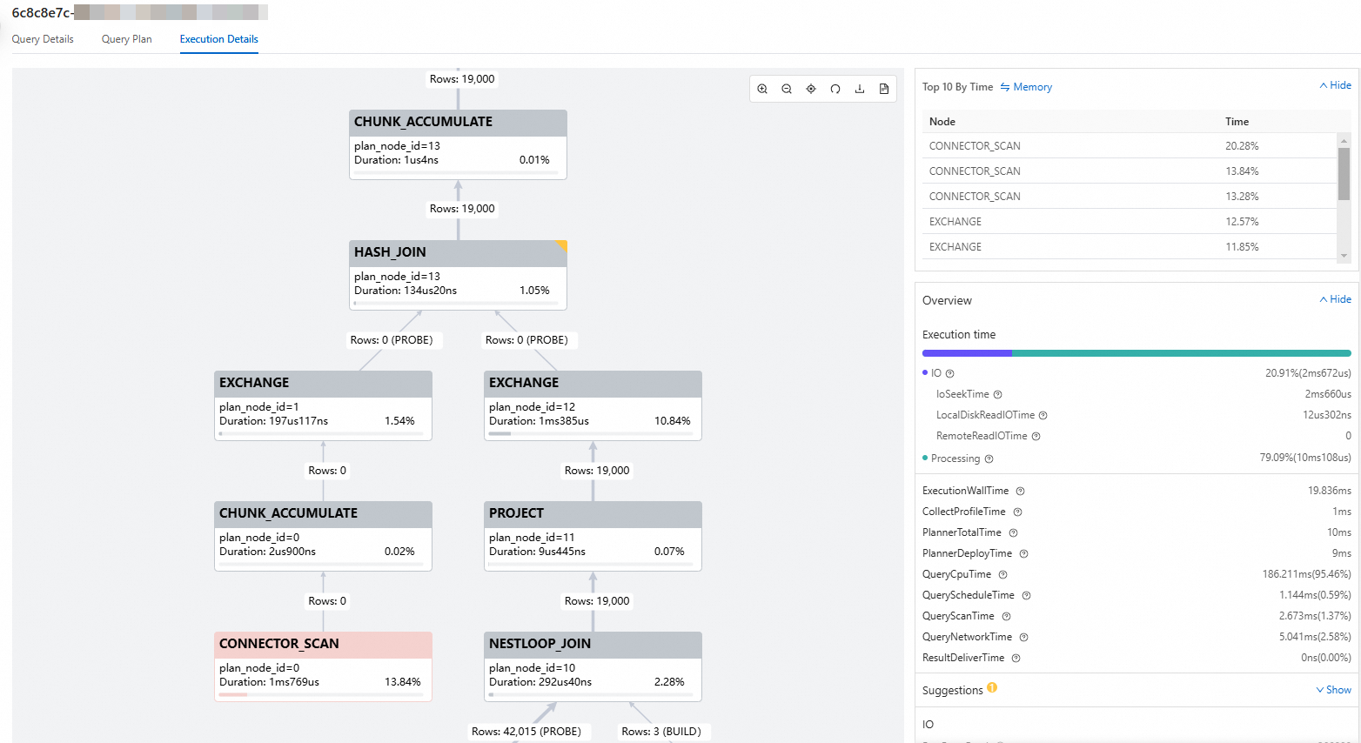Expand details under the IoSeekTime help icon
Viewport: 1361px width, 743px height.
coord(997,393)
